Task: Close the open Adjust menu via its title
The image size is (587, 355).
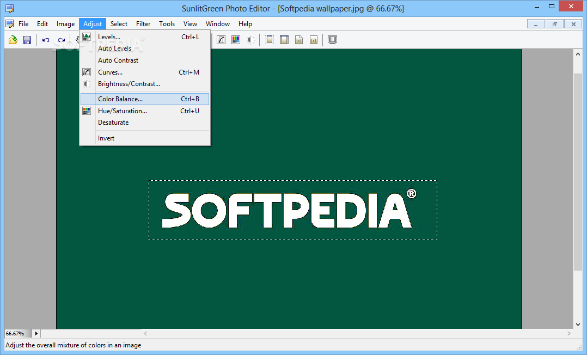Action: [93, 23]
